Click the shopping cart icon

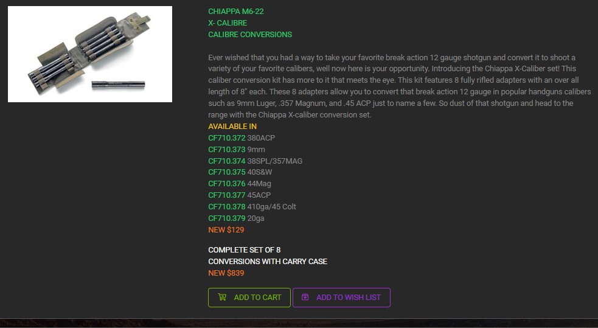(x=222, y=297)
